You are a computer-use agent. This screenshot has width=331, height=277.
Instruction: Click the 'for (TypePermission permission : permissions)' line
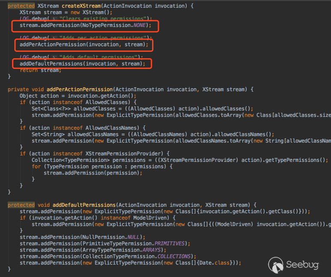click(x=102, y=167)
